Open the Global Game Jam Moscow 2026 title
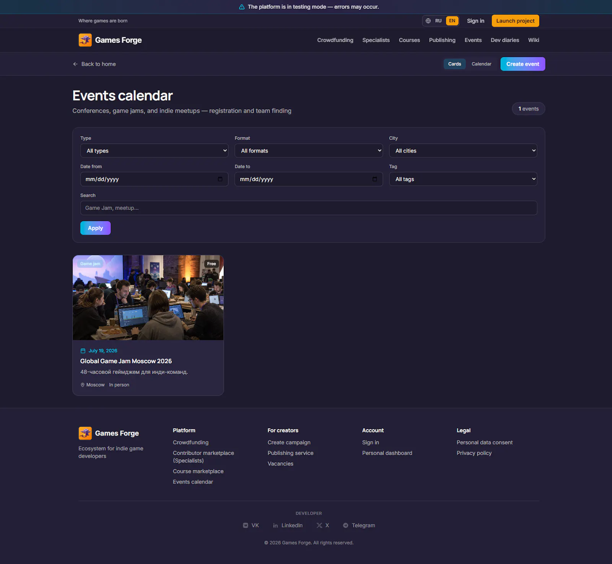Image resolution: width=612 pixels, height=564 pixels. [x=126, y=361]
